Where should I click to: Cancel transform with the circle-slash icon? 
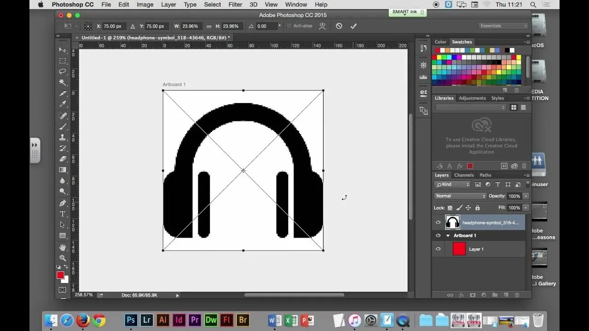(x=339, y=26)
